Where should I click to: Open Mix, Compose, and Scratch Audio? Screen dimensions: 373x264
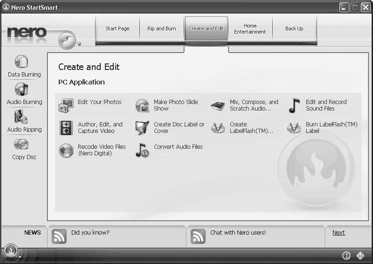coord(218,105)
